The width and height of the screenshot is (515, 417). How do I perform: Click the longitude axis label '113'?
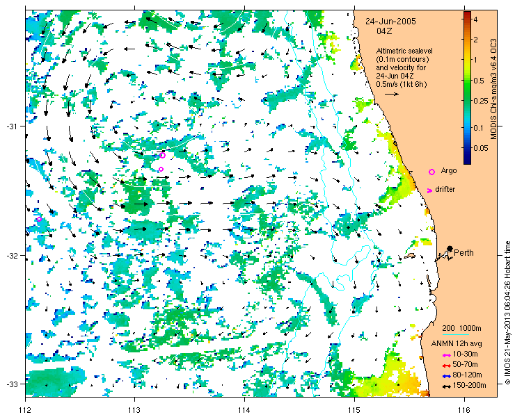coord(134,410)
